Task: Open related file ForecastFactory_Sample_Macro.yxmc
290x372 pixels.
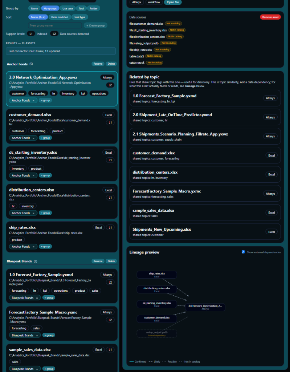Action: click(205, 193)
